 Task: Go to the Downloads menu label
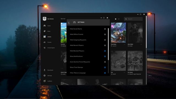click(x=50, y=70)
